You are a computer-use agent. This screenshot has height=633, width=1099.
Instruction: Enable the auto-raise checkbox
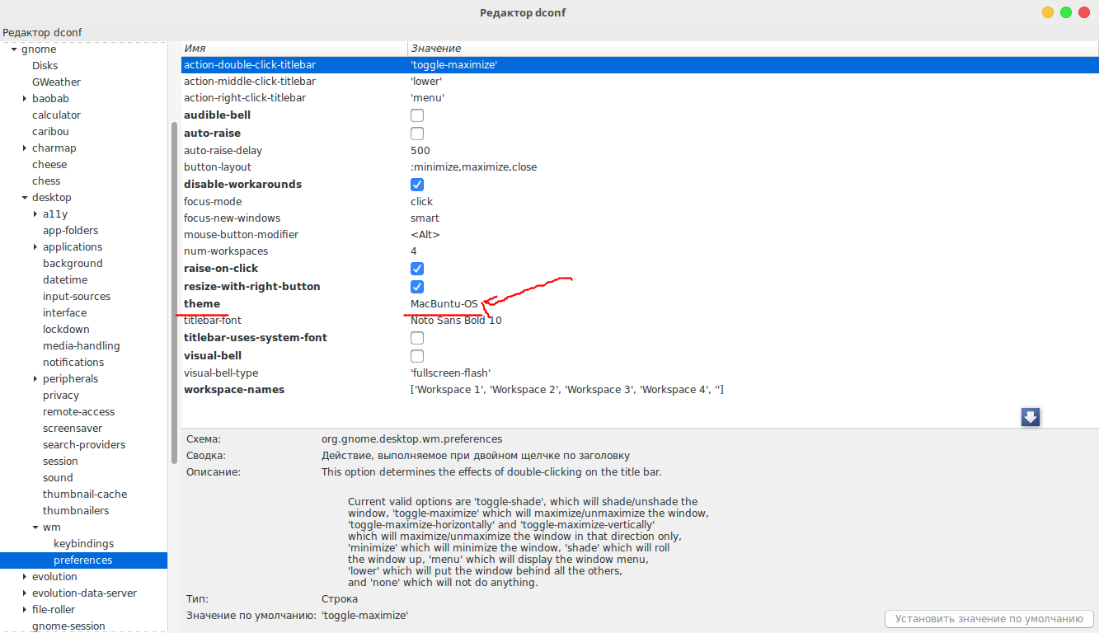click(x=417, y=133)
